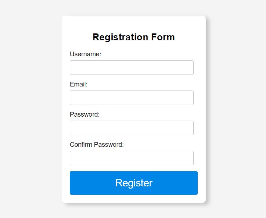
Task: Focus the last input box above Register
Action: pyautogui.click(x=132, y=158)
